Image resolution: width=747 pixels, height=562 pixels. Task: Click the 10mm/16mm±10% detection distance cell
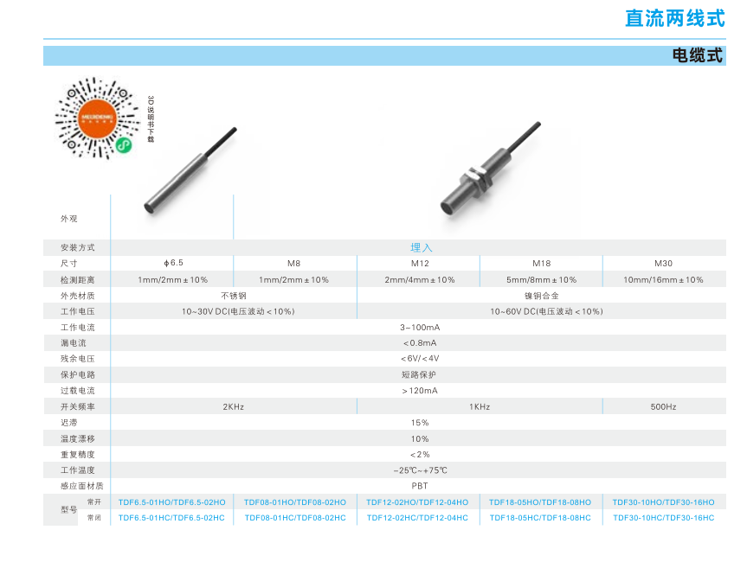[x=663, y=279]
